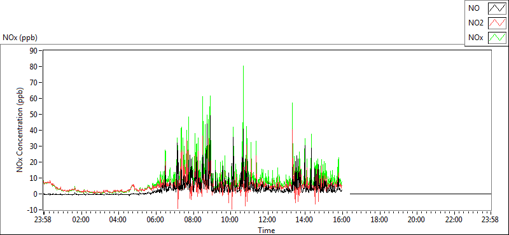The image size is (509, 235).
Task: Click the 18:00 time tick label
Action: [379, 220]
